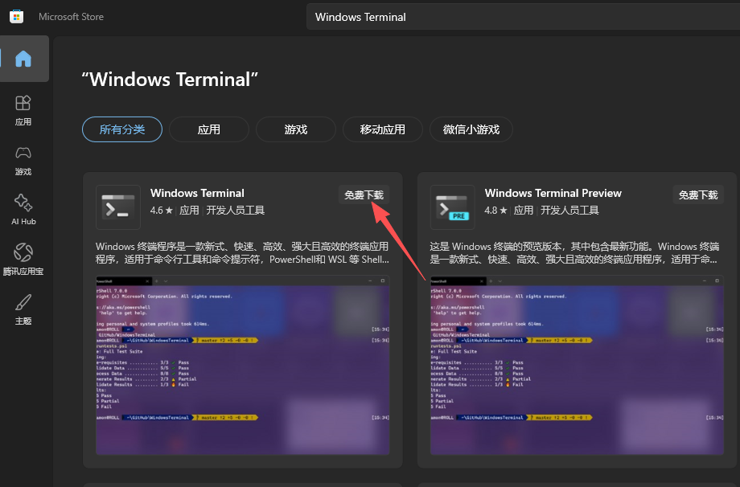This screenshot has width=740, height=487.
Task: Open AI Hub in the sidebar
Action: (x=23, y=211)
